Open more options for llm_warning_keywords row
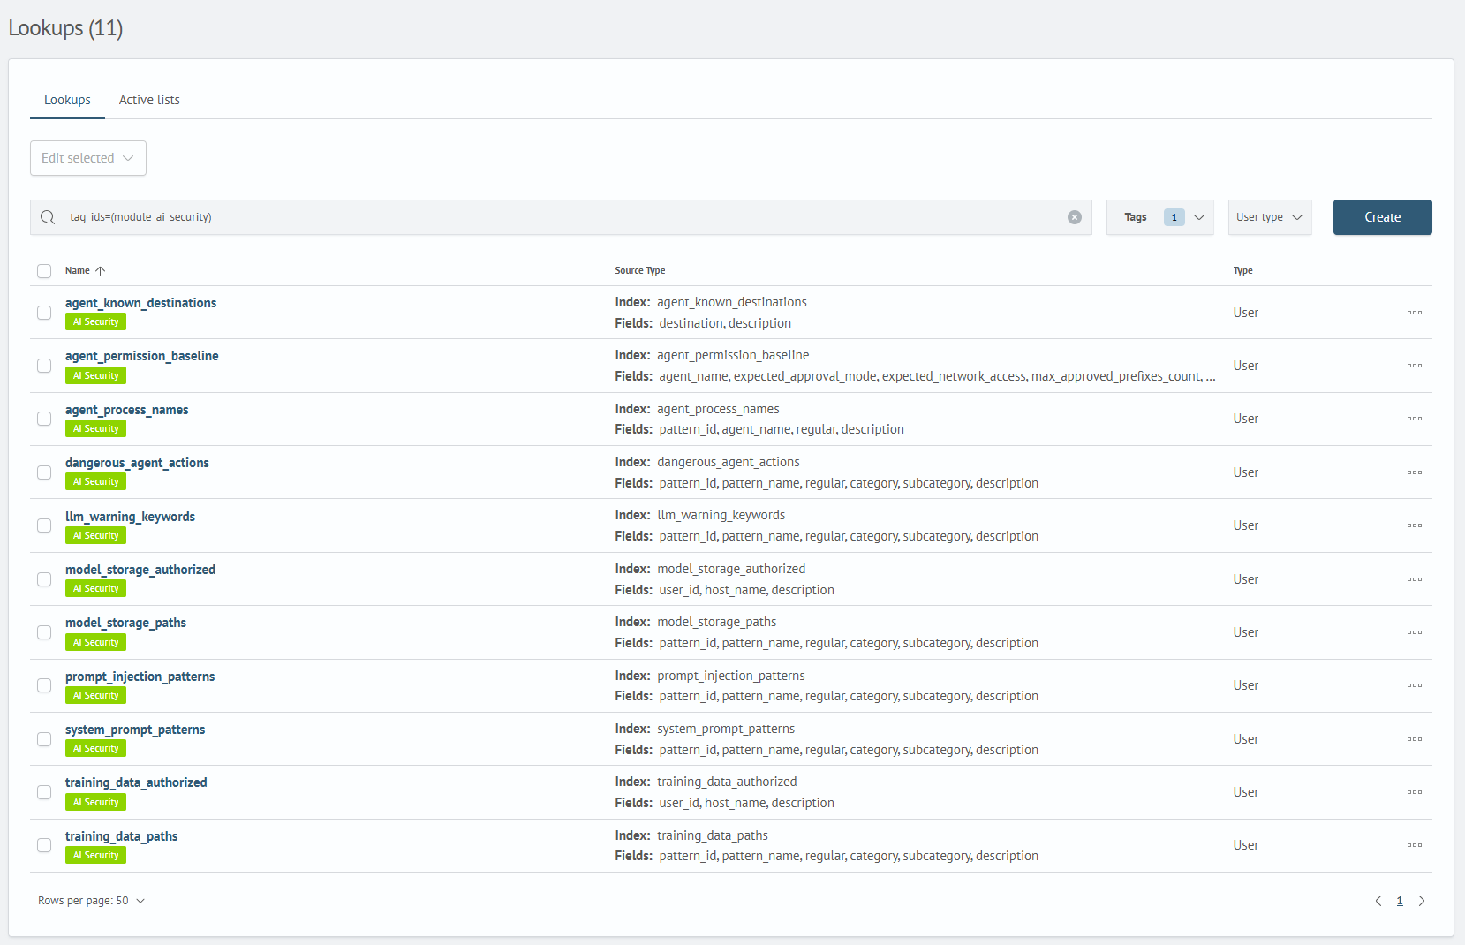1465x945 pixels. click(1415, 525)
